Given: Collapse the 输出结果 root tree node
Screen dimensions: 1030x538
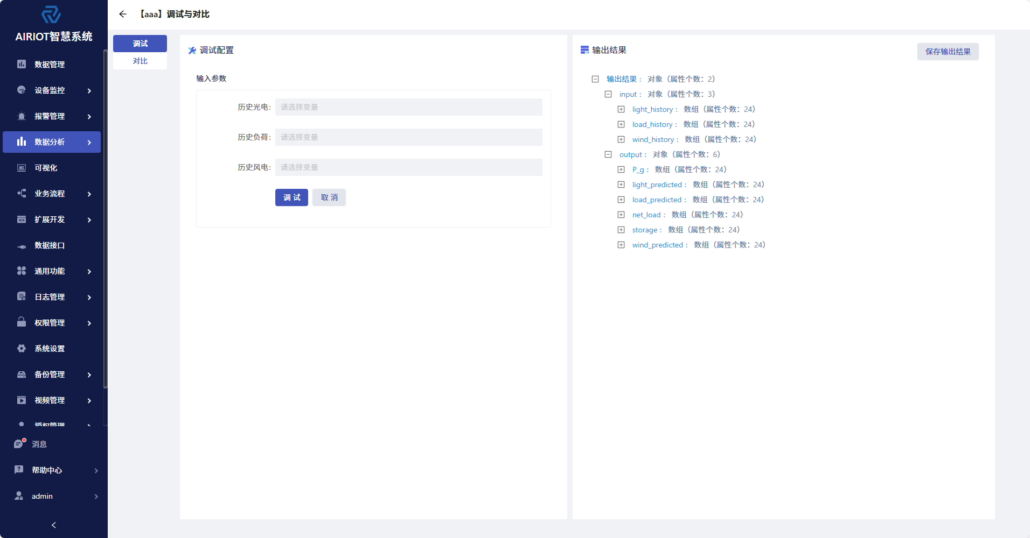Looking at the screenshot, I should tap(595, 79).
